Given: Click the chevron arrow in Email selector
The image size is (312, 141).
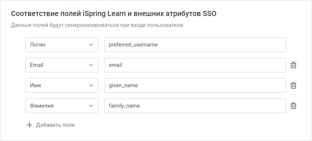Looking at the screenshot, I should click(91, 65).
